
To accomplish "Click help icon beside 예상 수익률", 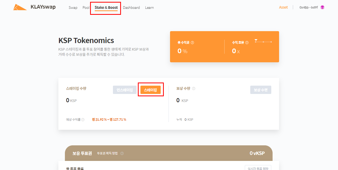I will pos(83,120).
